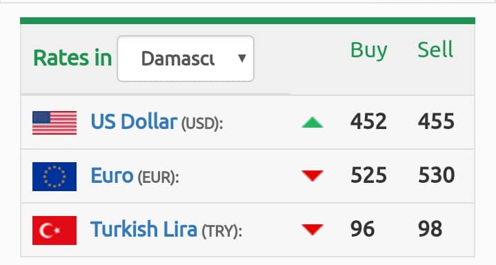
Task: Click the Turkish Lira buy rate 96
Action: pyautogui.click(x=362, y=229)
